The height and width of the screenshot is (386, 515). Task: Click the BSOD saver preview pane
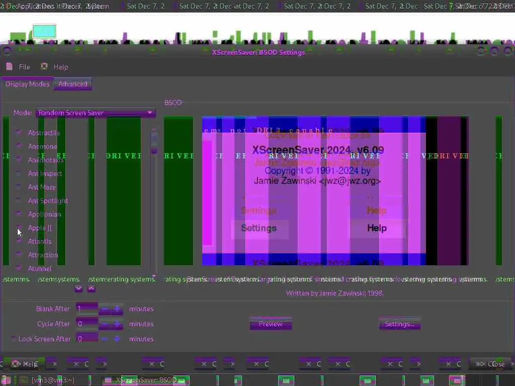tap(335, 190)
